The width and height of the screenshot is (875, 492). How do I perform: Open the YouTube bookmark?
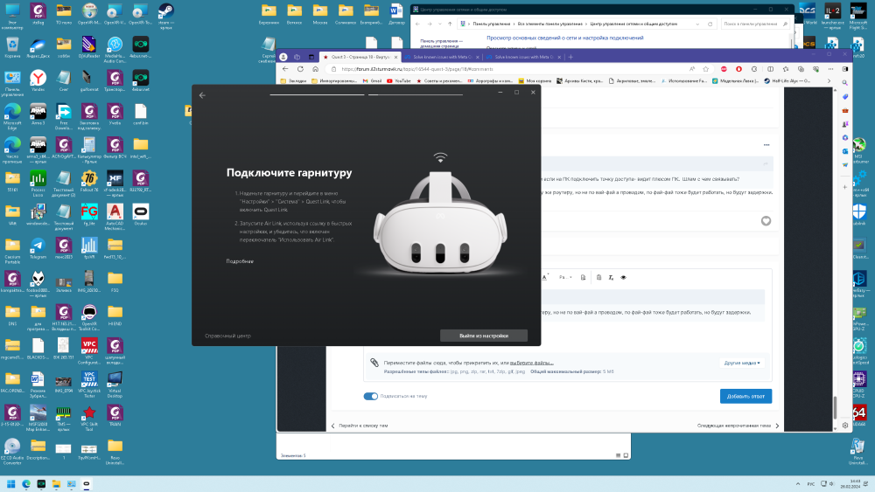[398, 80]
